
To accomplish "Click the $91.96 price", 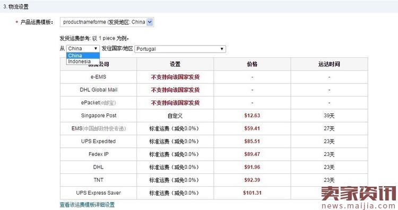I will click(252, 167).
